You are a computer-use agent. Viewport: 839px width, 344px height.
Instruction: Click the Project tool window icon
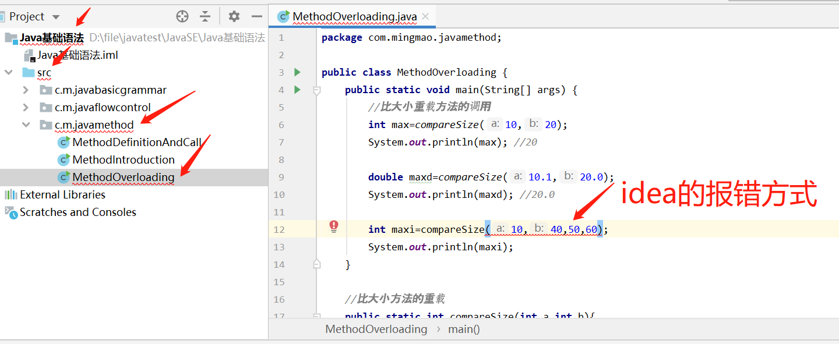coord(2,17)
